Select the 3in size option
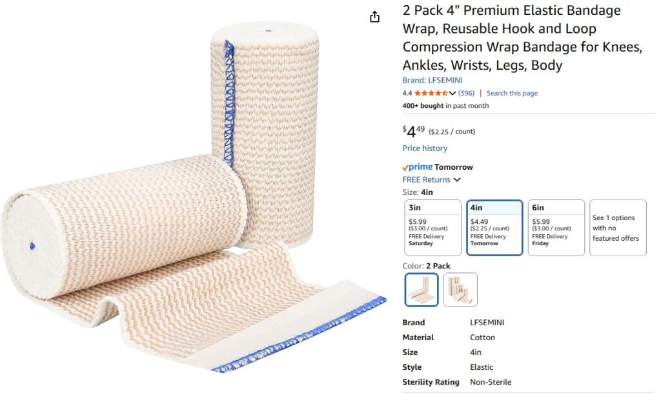The width and height of the screenshot is (661, 395). click(432, 228)
